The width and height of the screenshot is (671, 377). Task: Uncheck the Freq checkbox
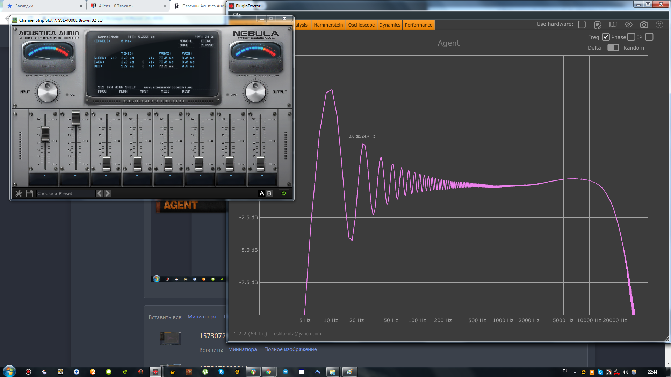point(606,37)
